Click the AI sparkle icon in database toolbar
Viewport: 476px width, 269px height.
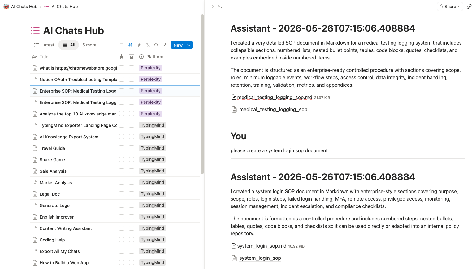148,45
